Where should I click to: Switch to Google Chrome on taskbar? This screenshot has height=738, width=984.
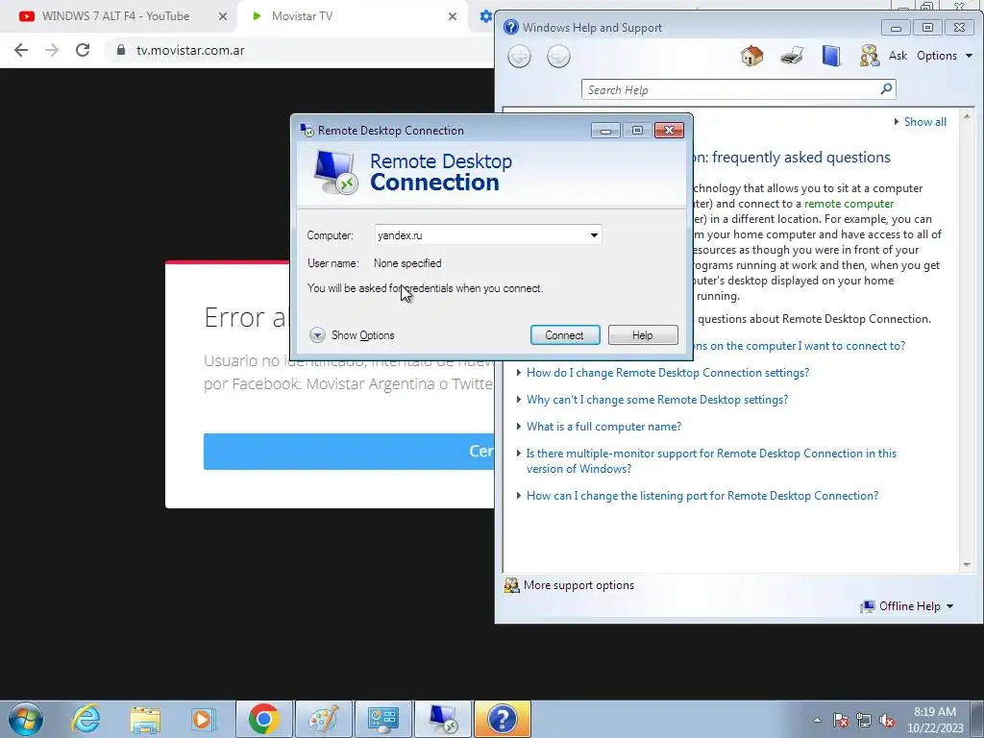click(263, 719)
